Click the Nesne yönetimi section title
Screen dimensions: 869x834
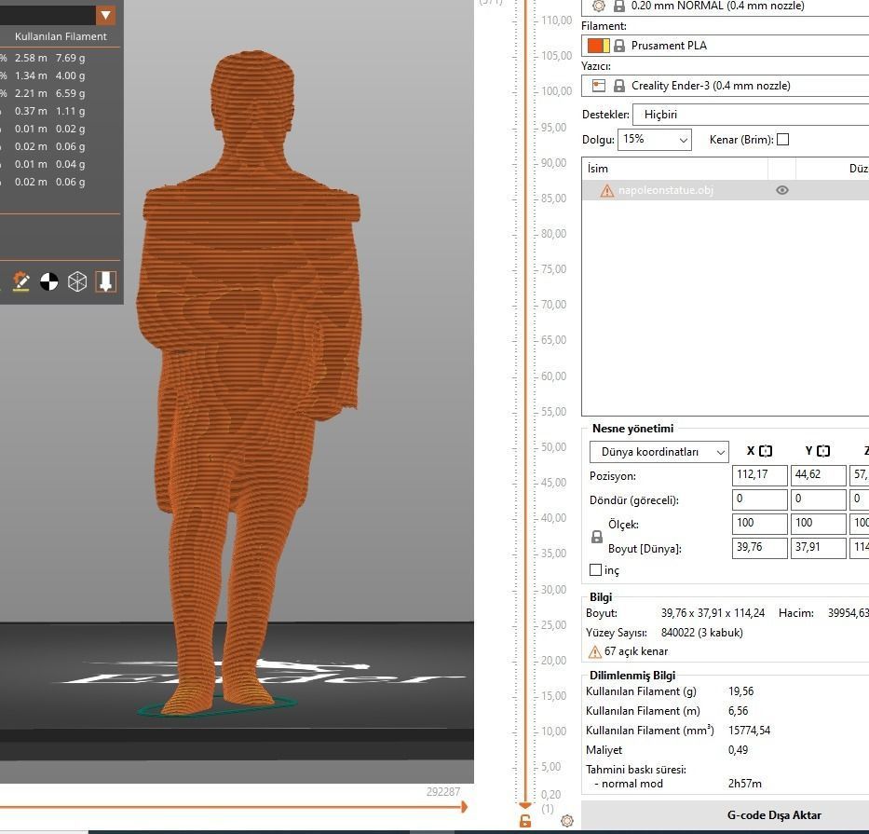click(x=633, y=429)
